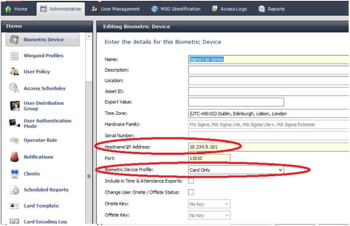Toggle Change User Onsite / Offsite Status checkbox
The image size is (350, 226).
point(191,192)
